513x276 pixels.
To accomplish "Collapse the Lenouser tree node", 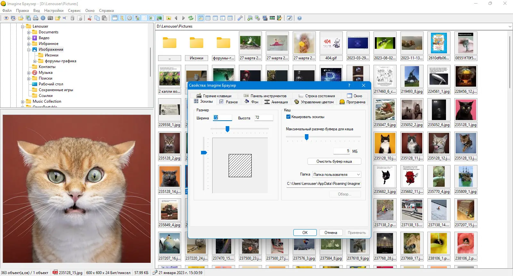I will 23,26.
